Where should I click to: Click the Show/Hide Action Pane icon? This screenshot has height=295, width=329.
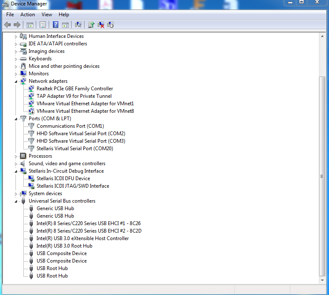click(65, 25)
